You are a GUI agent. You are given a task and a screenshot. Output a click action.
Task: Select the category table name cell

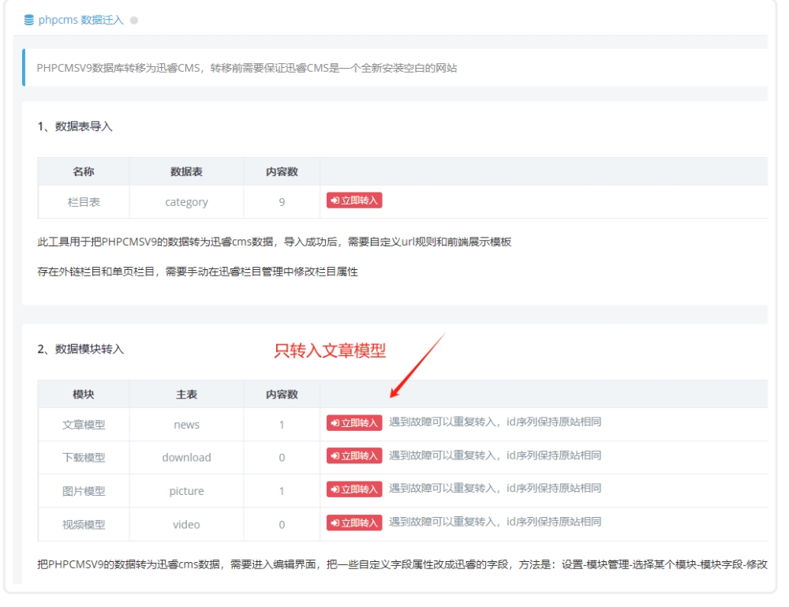(x=186, y=202)
